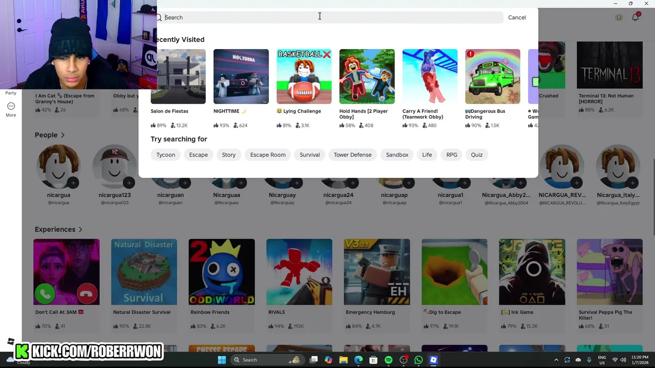Select the Sandbox search suggestion
This screenshot has width=655, height=368.
pos(397,155)
